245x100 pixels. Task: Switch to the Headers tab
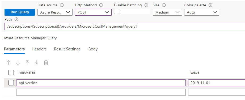tap(39, 49)
